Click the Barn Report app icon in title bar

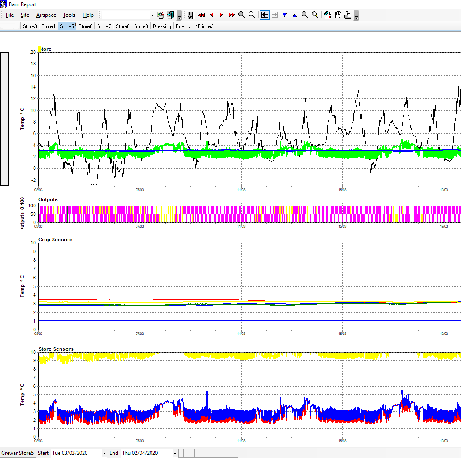coord(4,4)
